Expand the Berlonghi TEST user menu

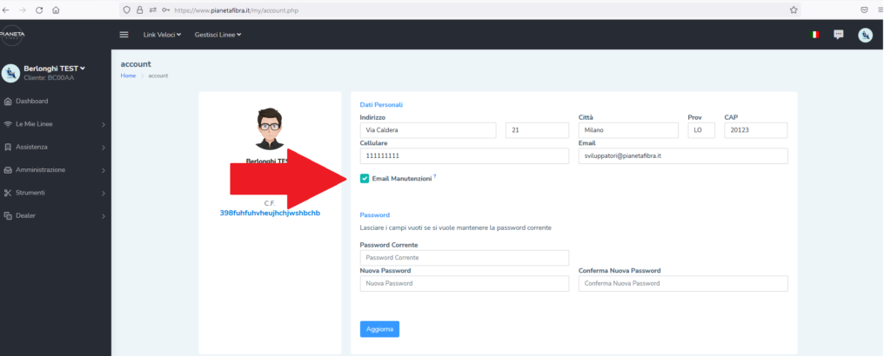55,69
